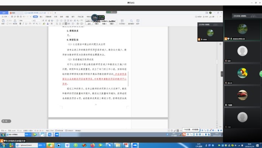Open a new document tab with plus button
262x148 pixels.
55,13
